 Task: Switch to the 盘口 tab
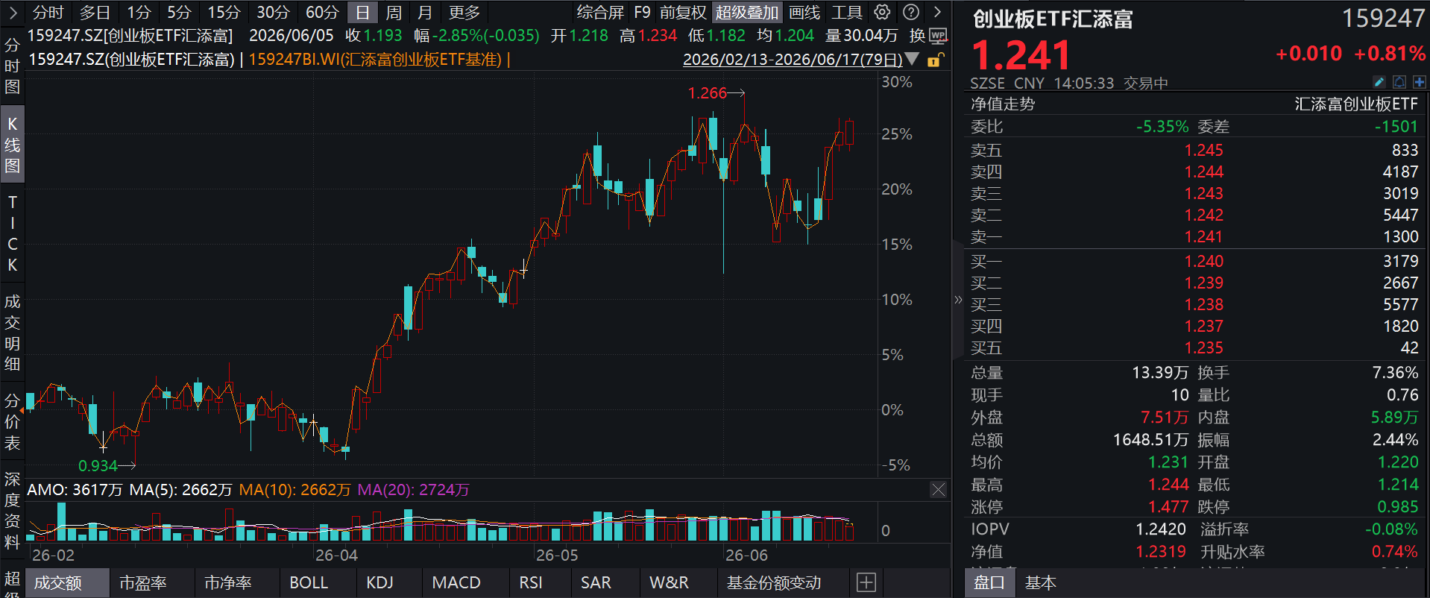(x=989, y=582)
